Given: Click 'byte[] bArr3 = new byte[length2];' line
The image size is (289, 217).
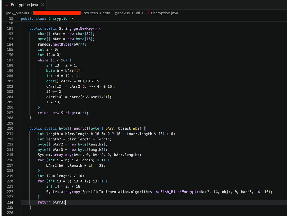Looking at the screenshot, I should click(73, 150).
